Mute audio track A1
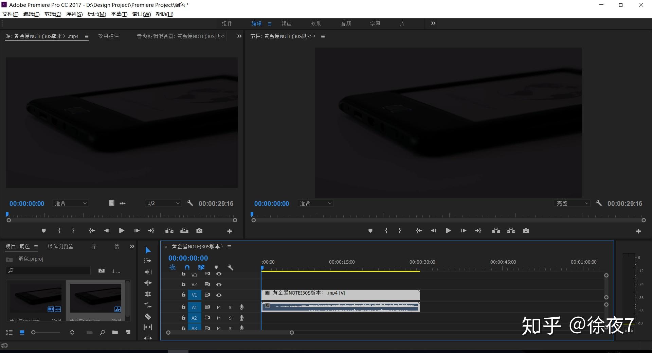 click(219, 307)
